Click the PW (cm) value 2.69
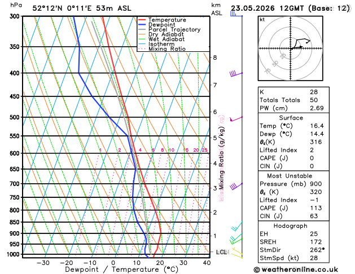Viewport: 355px width, 274px height. coord(317,108)
